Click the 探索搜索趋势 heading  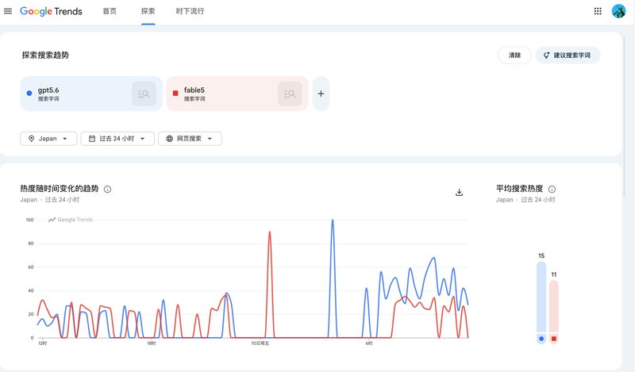click(45, 55)
